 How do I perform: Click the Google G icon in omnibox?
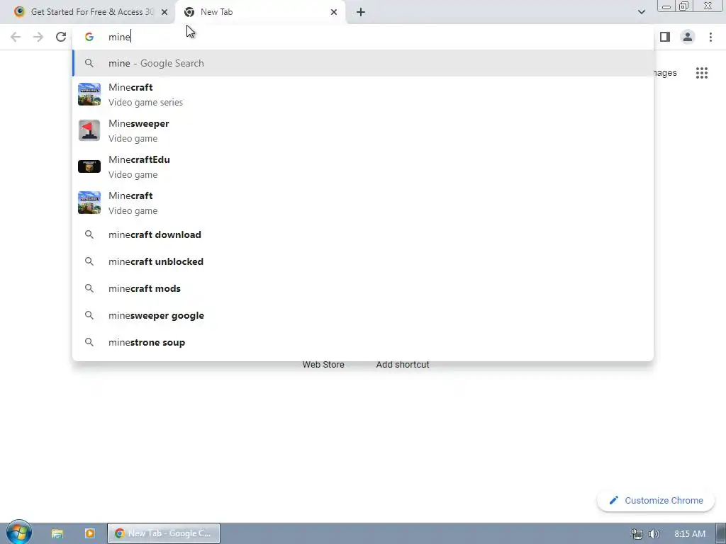pos(89,37)
